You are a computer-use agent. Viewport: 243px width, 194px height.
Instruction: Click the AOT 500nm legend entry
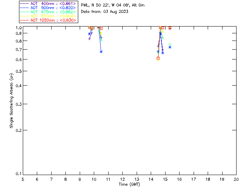click(48, 8)
